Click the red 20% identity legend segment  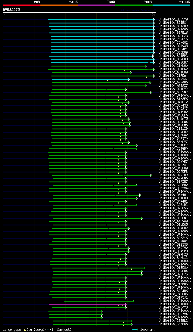(x=22, y=5)
